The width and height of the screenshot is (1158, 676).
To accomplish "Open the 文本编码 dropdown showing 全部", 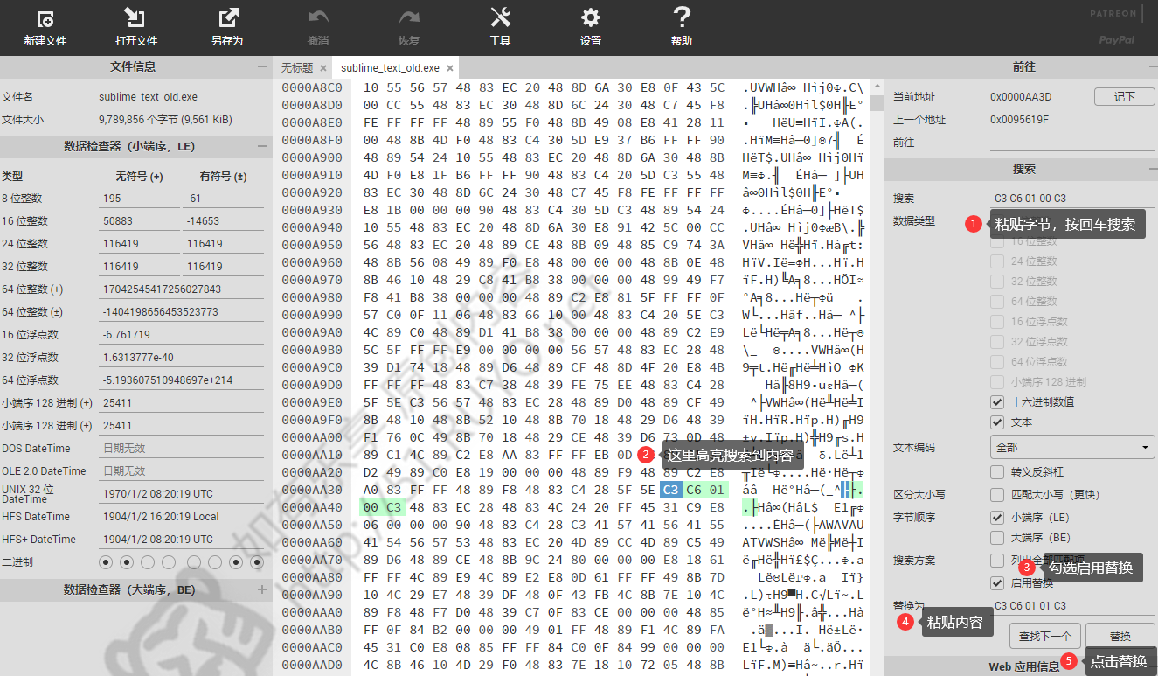I will coord(1072,447).
